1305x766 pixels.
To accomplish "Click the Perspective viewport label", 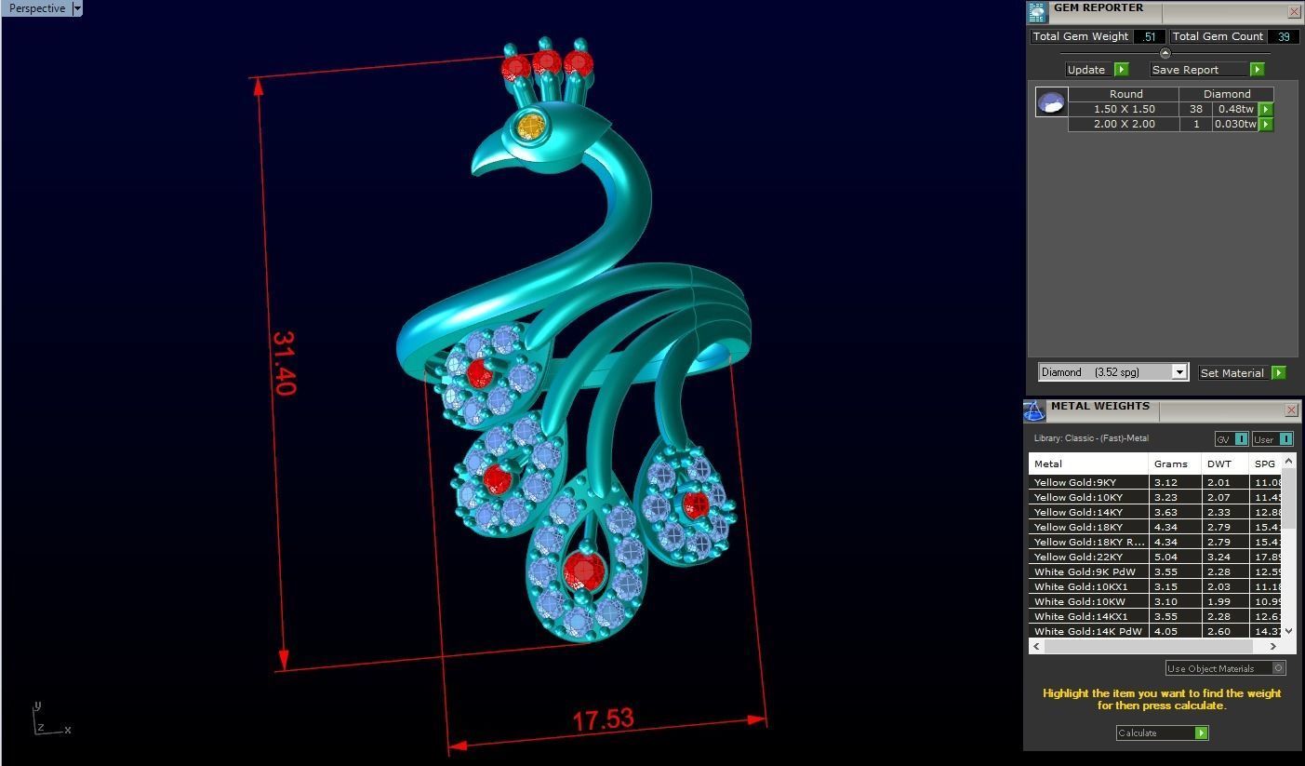I will 37,8.
